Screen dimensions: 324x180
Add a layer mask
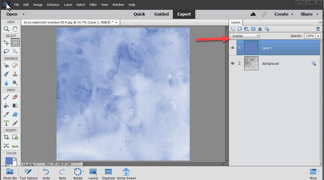point(253,29)
